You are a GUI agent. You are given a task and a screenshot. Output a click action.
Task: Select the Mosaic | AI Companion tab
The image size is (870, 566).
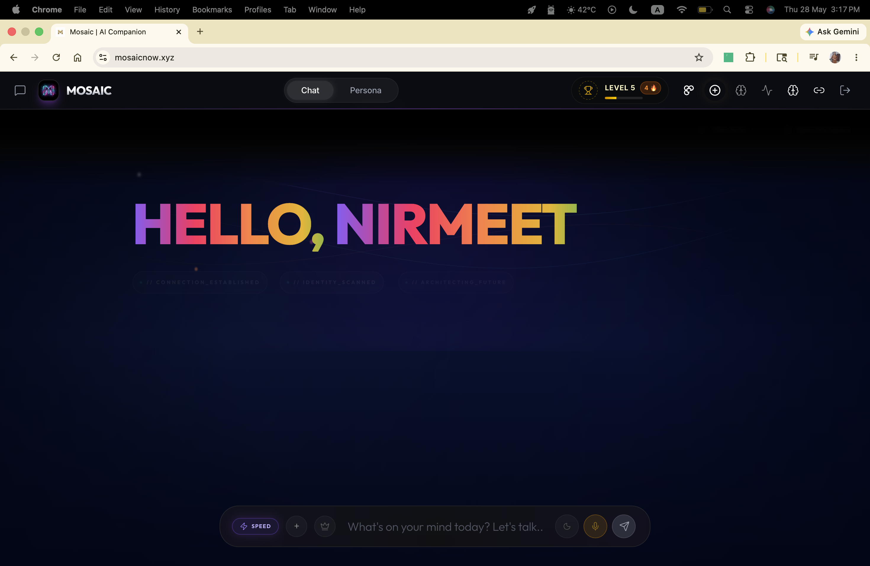[119, 32]
